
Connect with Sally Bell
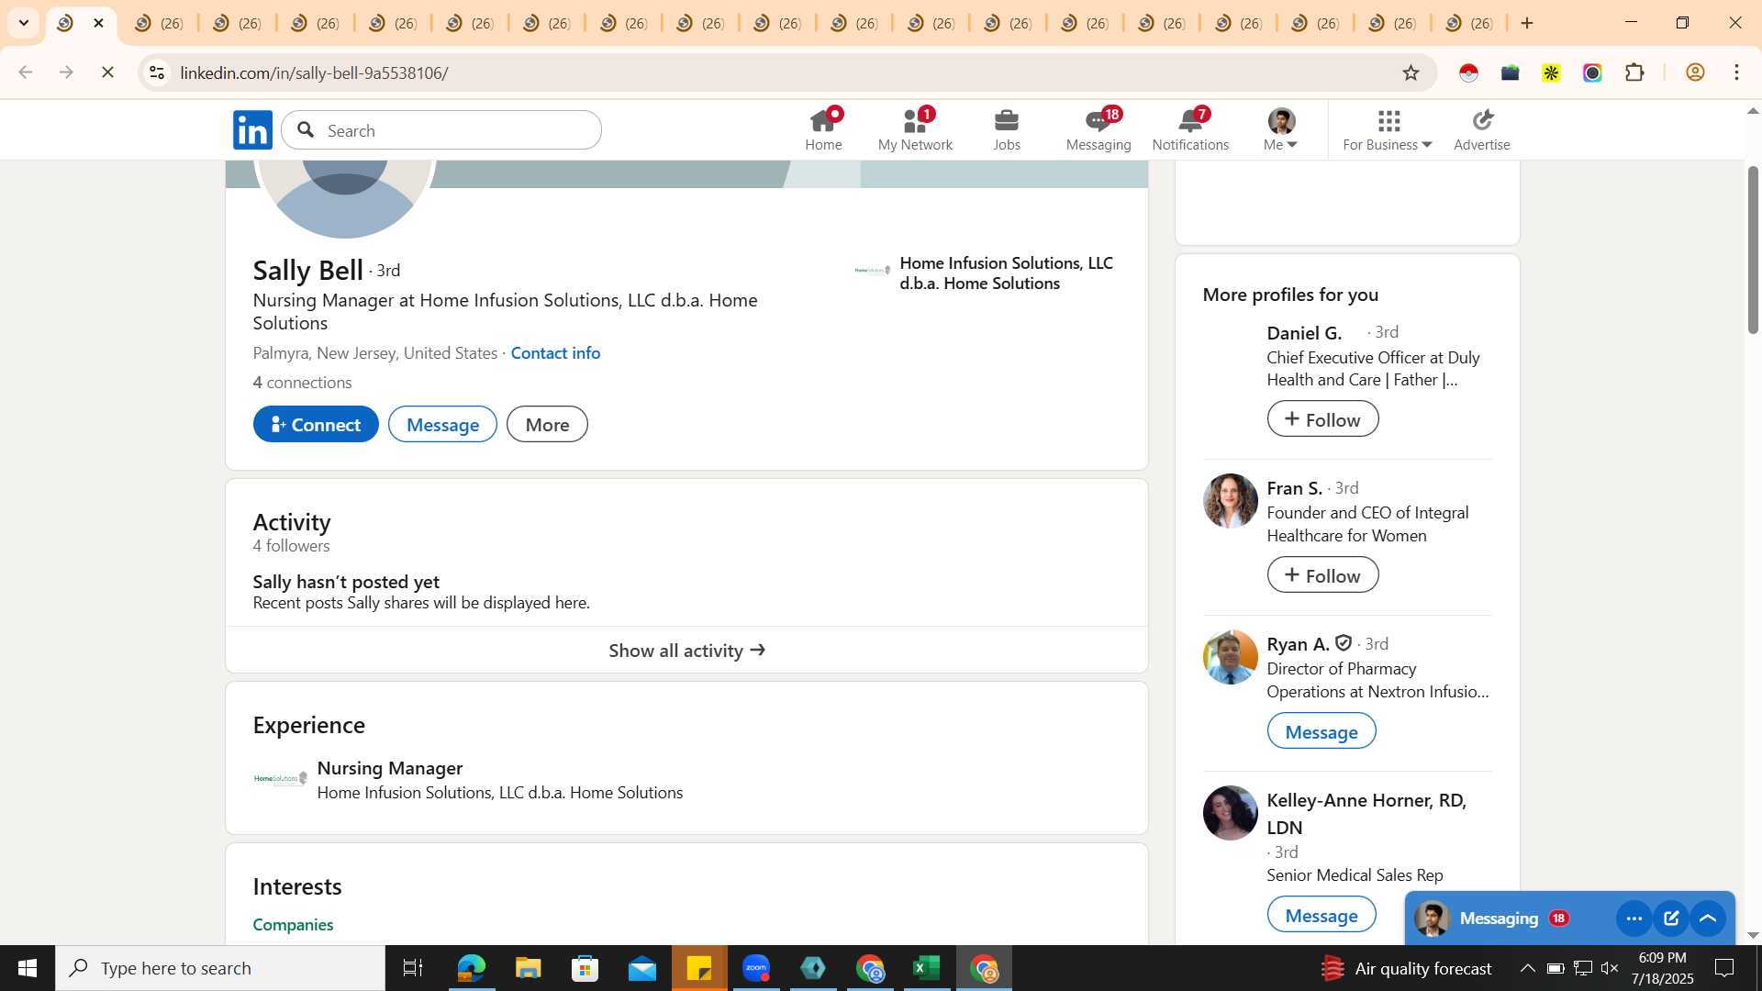point(316,424)
